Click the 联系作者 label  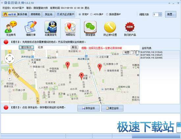22,14
